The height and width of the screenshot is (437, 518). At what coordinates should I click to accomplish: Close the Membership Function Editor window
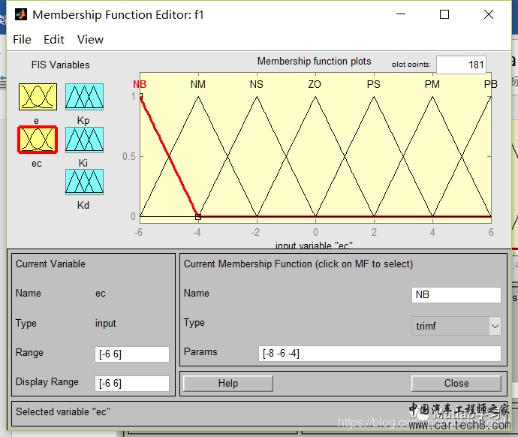tap(489, 14)
